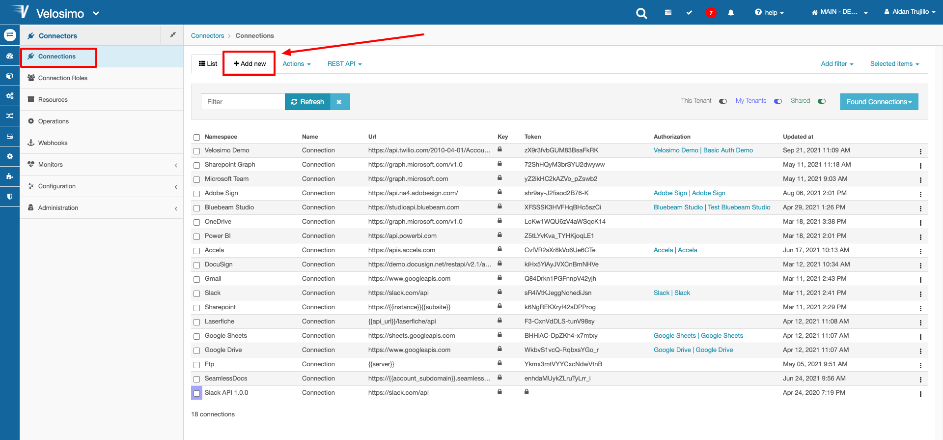Open the REST API dropdown
Viewport: 943px width, 440px height.
pyautogui.click(x=345, y=64)
